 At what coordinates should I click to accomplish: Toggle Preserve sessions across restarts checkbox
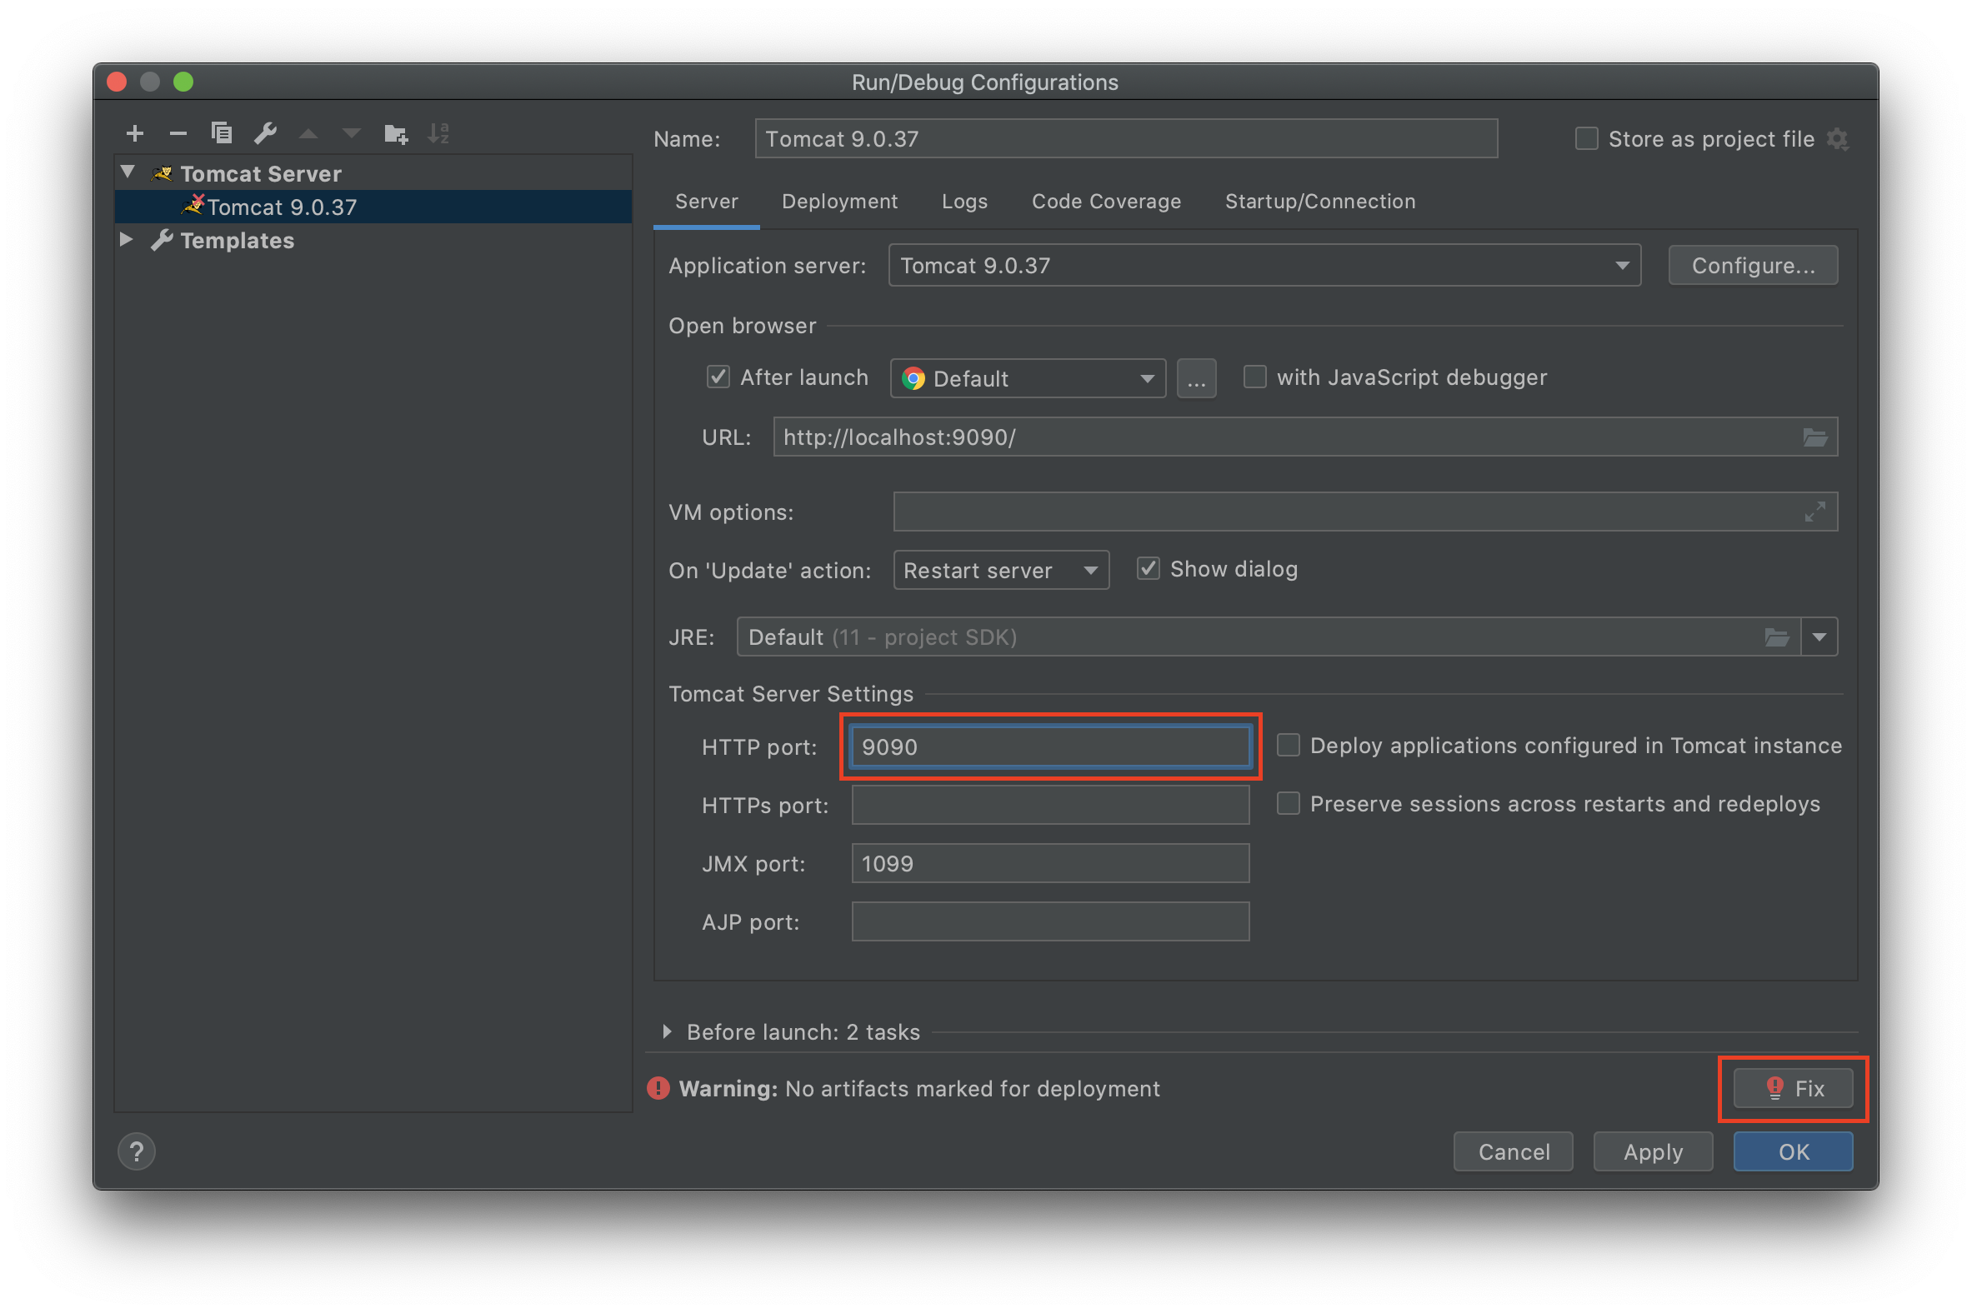pos(1289,804)
